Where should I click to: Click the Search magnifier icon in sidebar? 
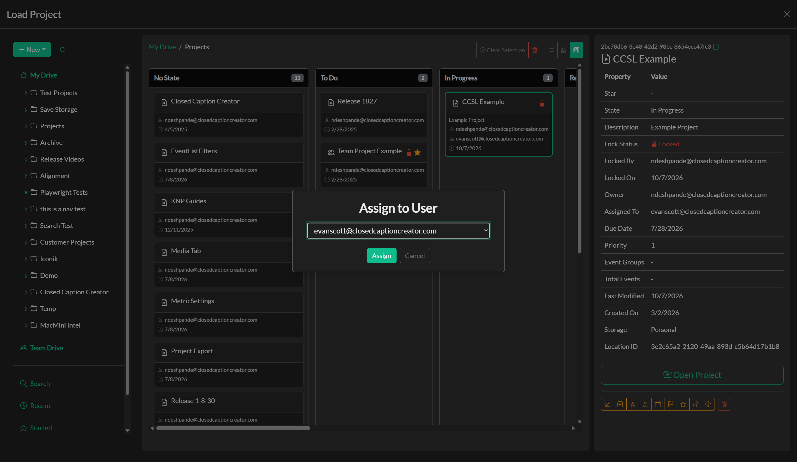[24, 383]
